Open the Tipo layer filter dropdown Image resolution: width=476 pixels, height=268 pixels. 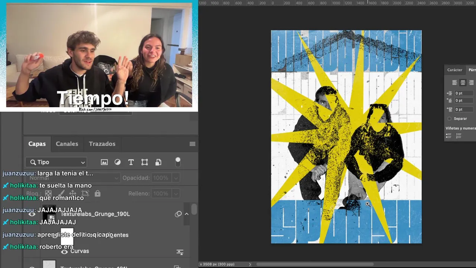(57, 162)
